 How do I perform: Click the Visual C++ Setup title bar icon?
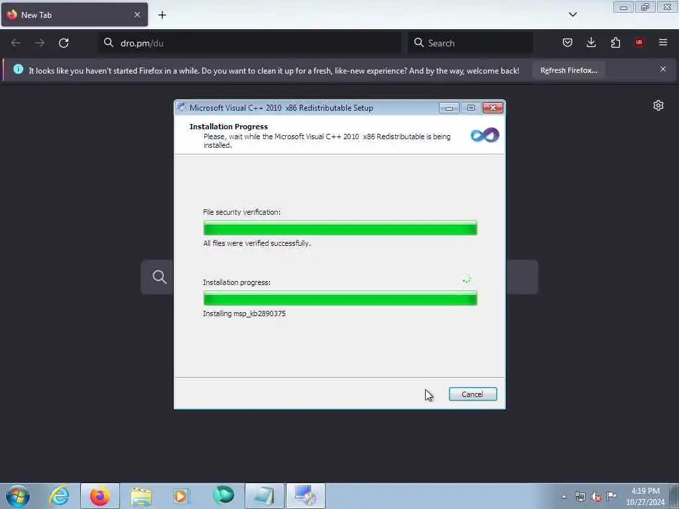(x=182, y=108)
